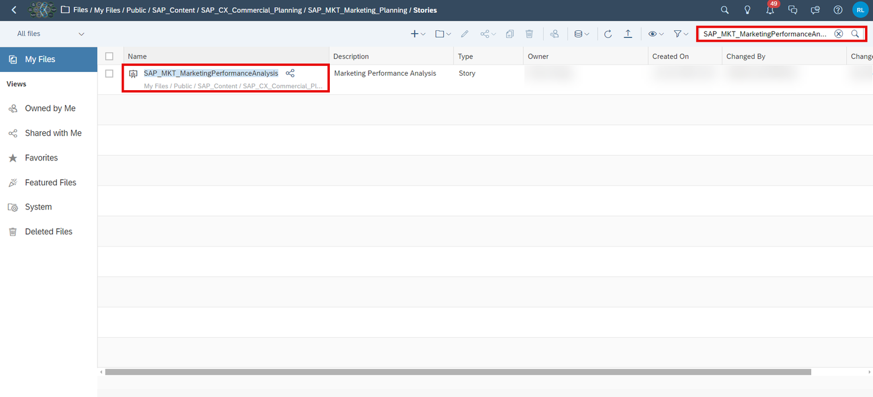Refresh the file list
Viewport: 873px width, 397px height.
[608, 34]
